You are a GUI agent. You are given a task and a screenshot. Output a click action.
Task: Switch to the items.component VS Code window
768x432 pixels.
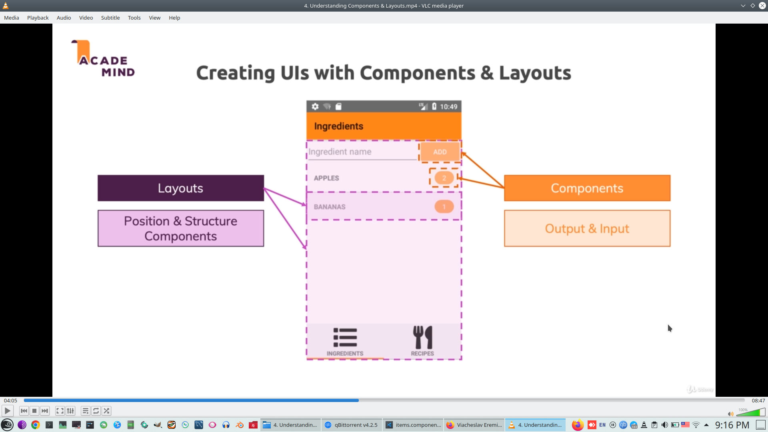pos(413,425)
